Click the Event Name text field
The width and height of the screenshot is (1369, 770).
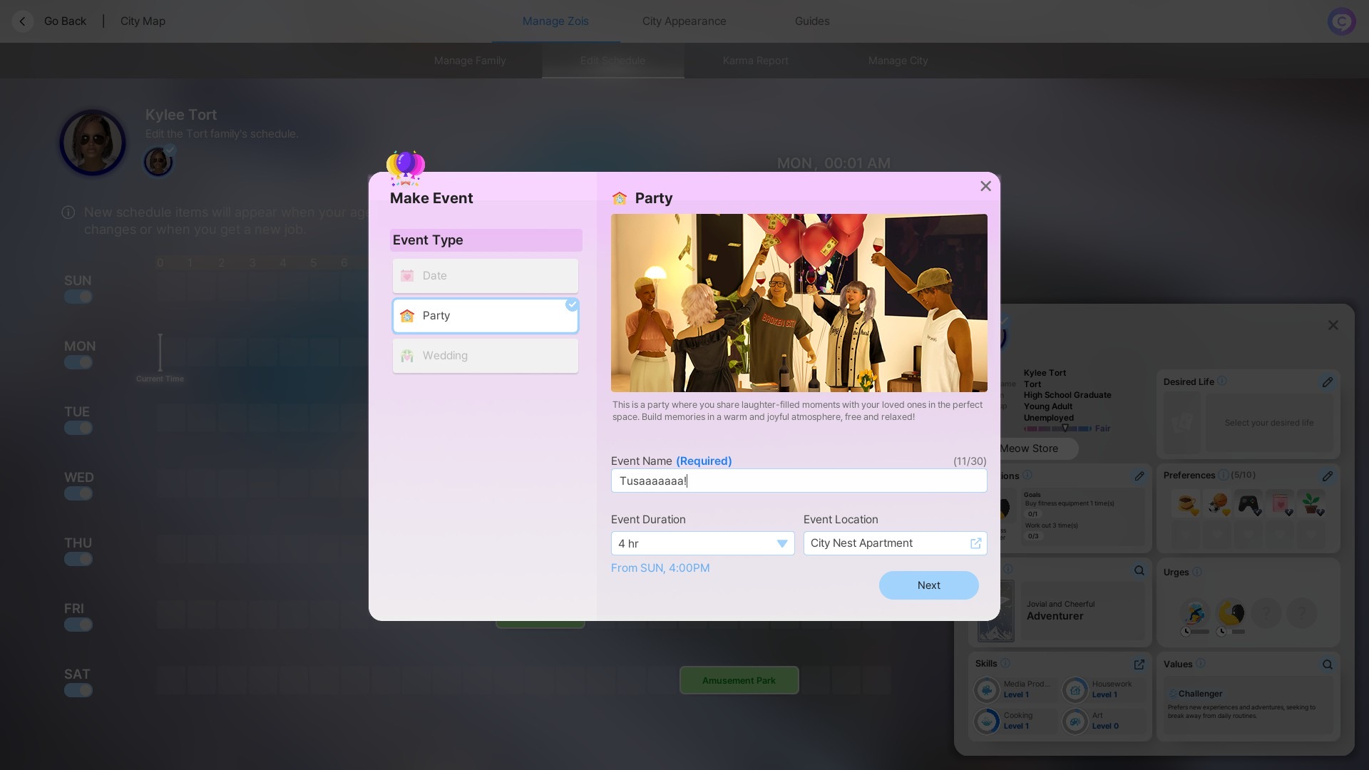[799, 481]
